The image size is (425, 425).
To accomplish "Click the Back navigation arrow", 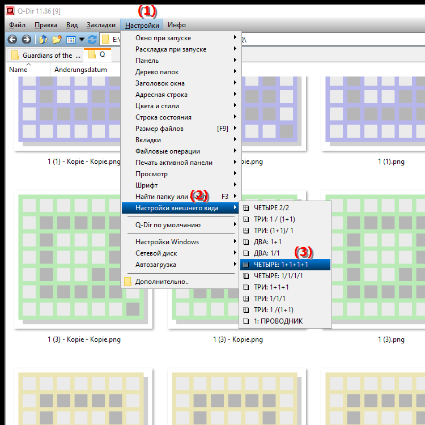I will point(12,40).
